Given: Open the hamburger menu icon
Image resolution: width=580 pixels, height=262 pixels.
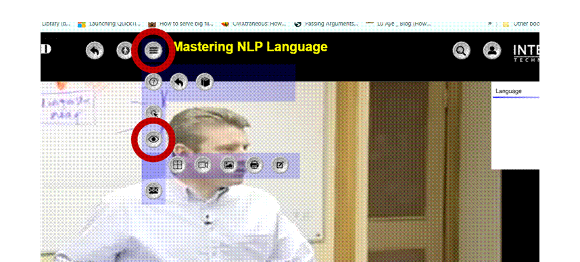Looking at the screenshot, I should [x=153, y=51].
